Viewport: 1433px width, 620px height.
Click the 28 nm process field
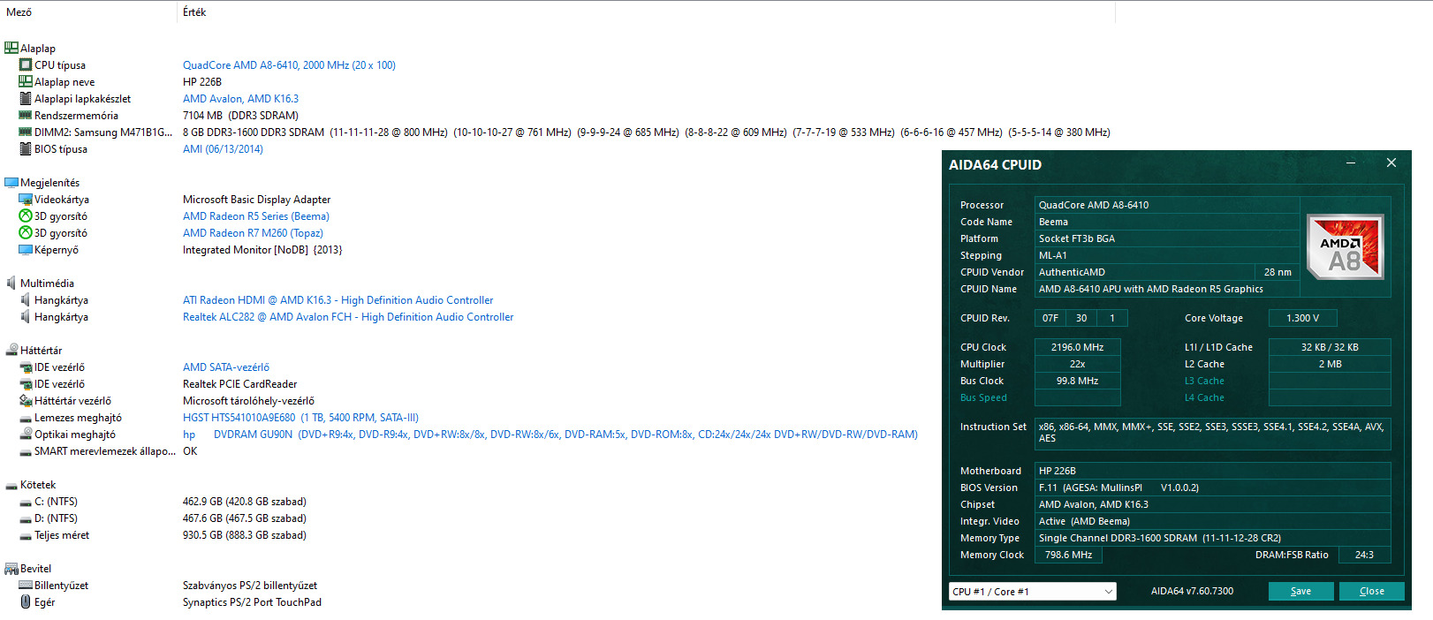[1277, 272]
